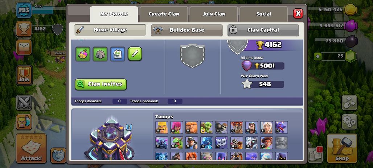Screen dimensions: 373x168
Task: Open the mailbox envelope icon
Action: click(24, 47)
